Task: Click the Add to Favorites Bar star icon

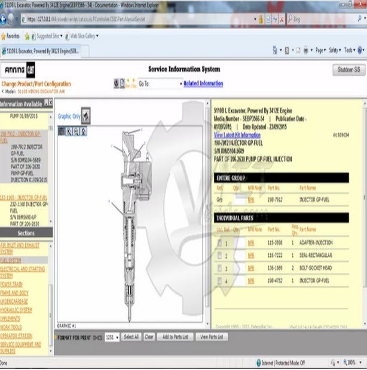Action: (x=27, y=36)
